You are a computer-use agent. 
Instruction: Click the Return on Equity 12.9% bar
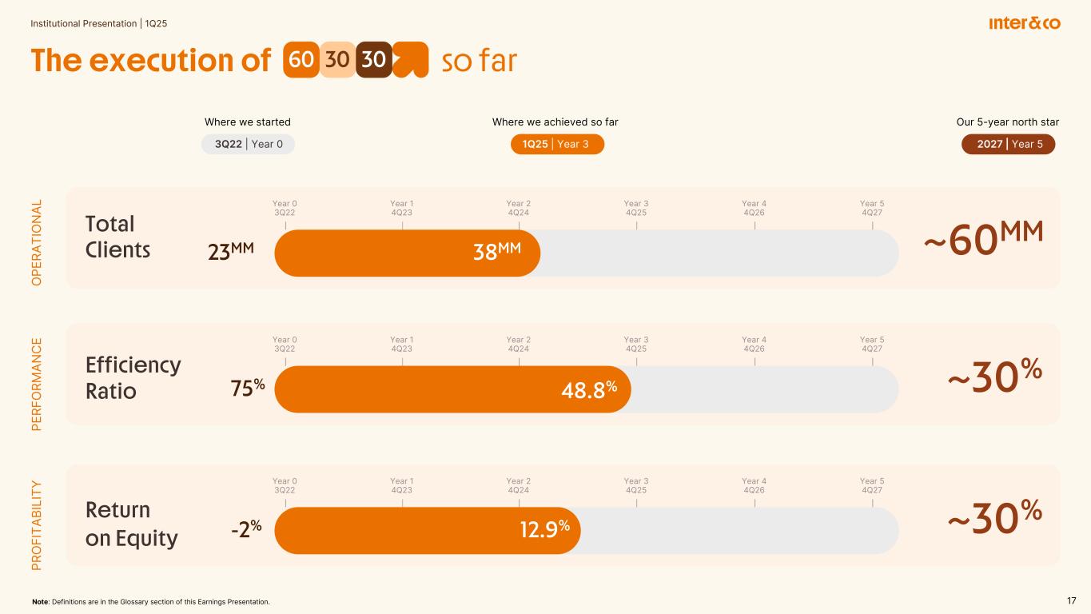[x=427, y=530]
